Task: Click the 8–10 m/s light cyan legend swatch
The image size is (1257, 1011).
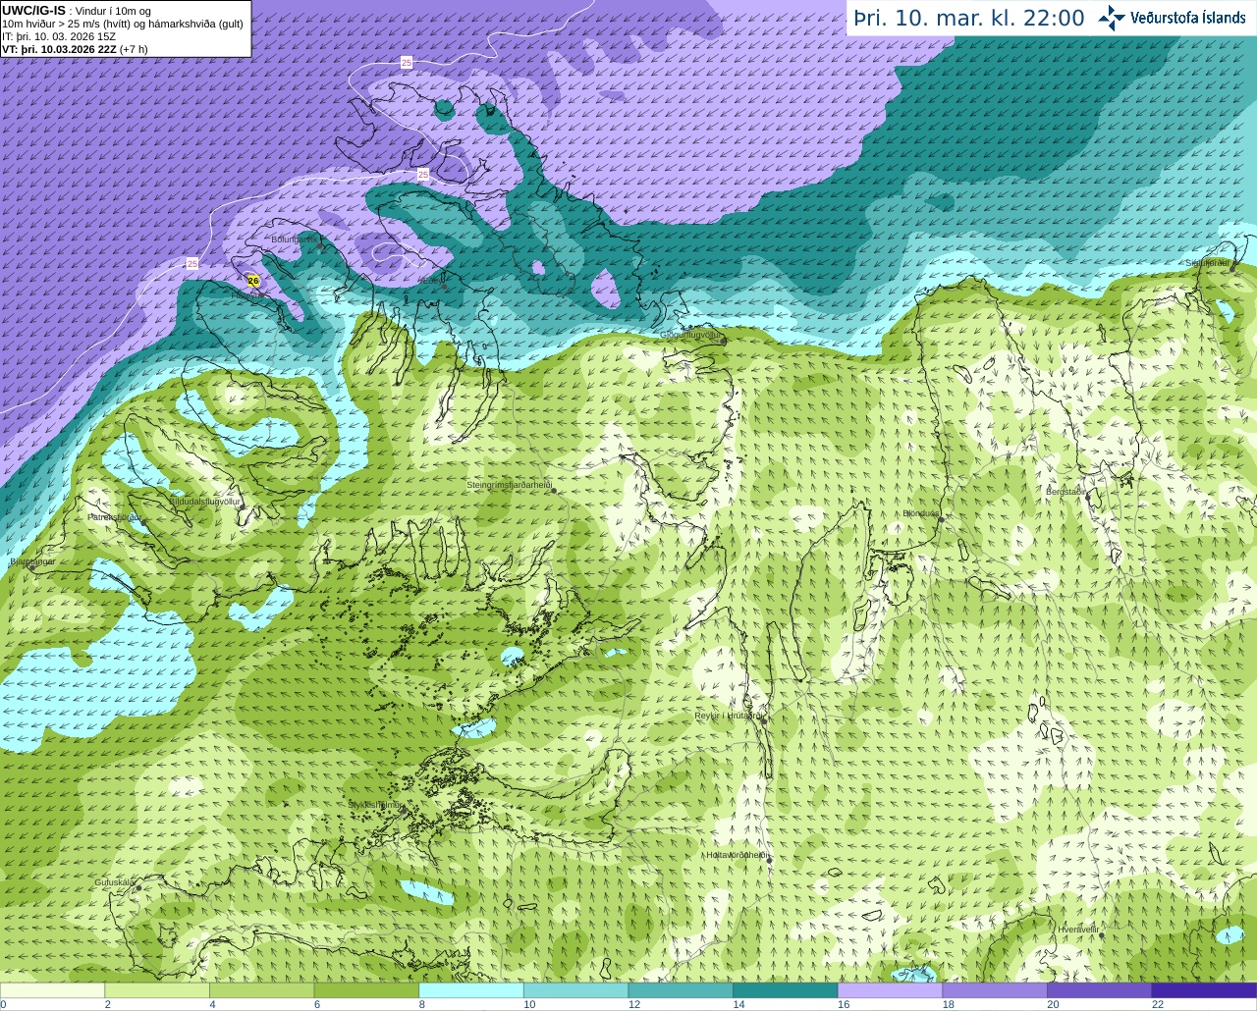Action: click(471, 990)
